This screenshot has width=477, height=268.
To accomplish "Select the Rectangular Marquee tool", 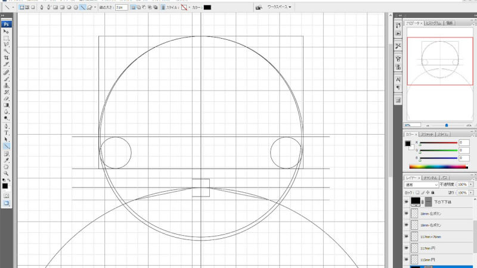I will point(6,38).
